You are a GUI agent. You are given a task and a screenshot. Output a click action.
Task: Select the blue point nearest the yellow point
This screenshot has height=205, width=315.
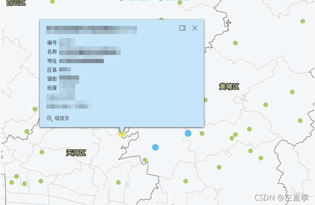tap(155, 147)
